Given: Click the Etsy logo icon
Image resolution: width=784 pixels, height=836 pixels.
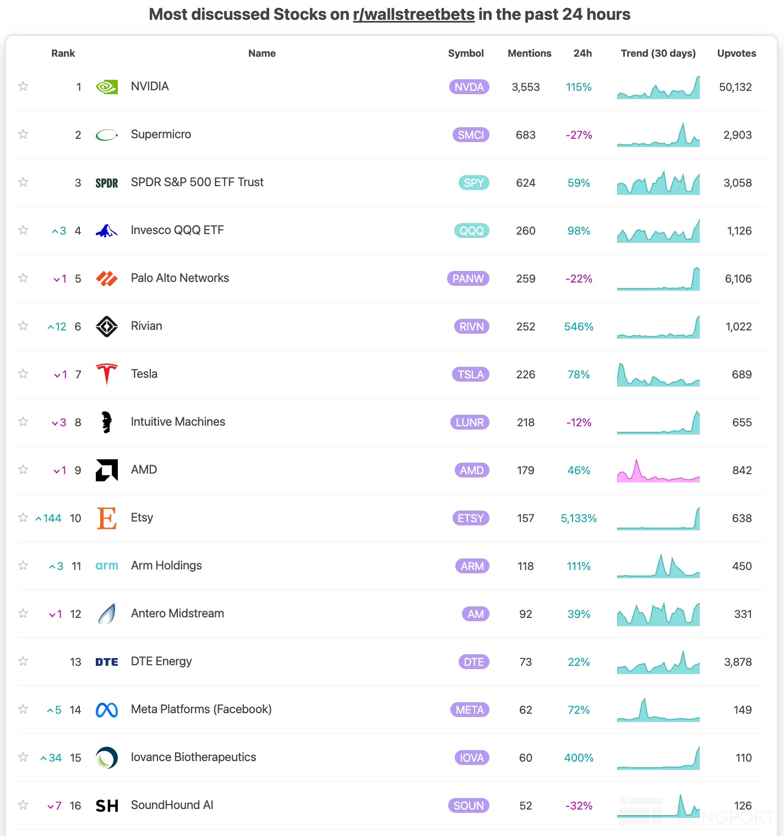Looking at the screenshot, I should tap(106, 518).
